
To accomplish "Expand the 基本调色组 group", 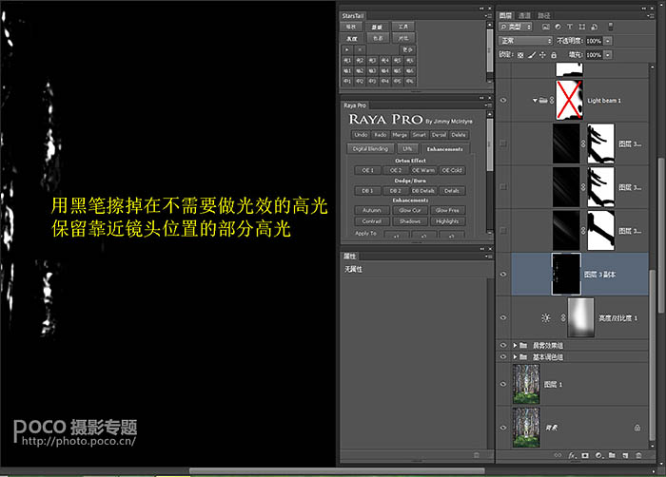I will (515, 357).
